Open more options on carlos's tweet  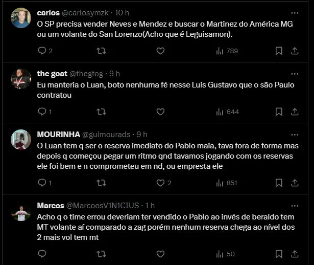point(295,13)
